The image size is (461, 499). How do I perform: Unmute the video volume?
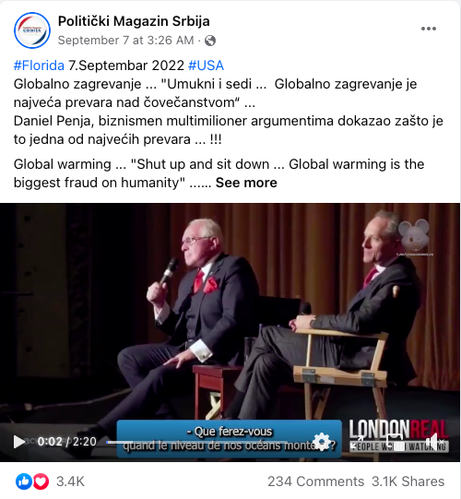pyautogui.click(x=435, y=442)
